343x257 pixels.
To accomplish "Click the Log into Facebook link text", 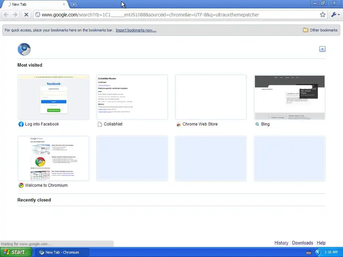I will (x=42, y=124).
